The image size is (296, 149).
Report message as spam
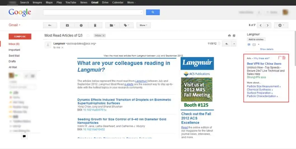pos(81,25)
